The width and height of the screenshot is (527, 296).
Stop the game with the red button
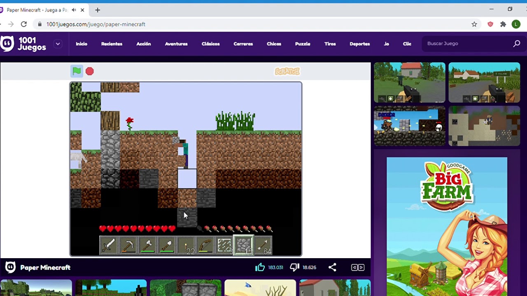90,72
